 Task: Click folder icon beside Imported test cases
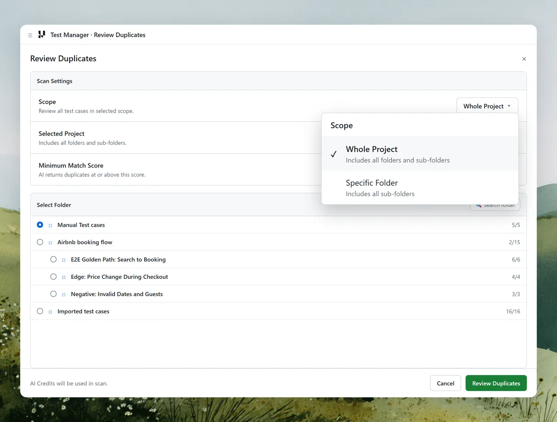(x=50, y=312)
